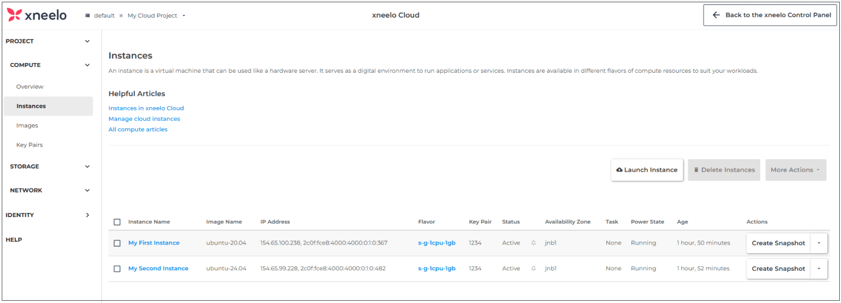Click the back arrow icon to Control Panel
The height and width of the screenshot is (303, 841).
pyautogui.click(x=716, y=15)
